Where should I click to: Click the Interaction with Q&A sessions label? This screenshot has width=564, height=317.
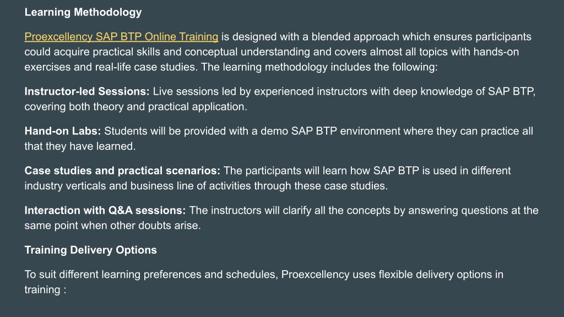coord(105,210)
